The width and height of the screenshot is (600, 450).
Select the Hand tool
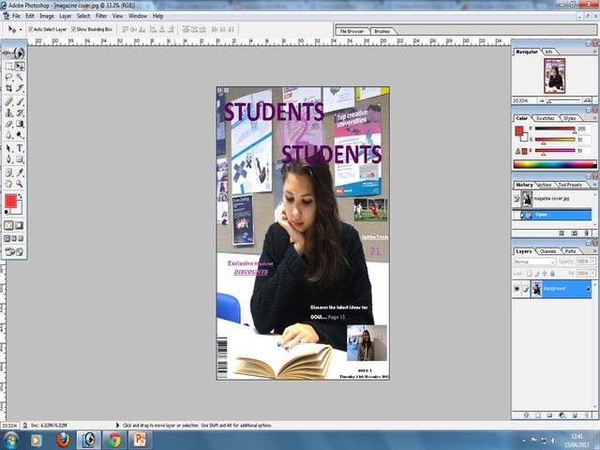[x=8, y=184]
